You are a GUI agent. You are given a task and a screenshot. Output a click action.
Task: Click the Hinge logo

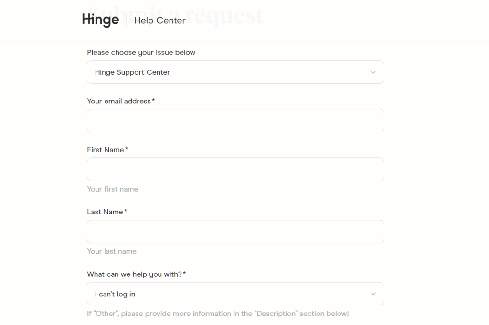point(100,19)
